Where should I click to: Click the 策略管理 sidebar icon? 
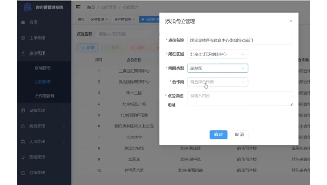pyautogui.click(x=23, y=157)
